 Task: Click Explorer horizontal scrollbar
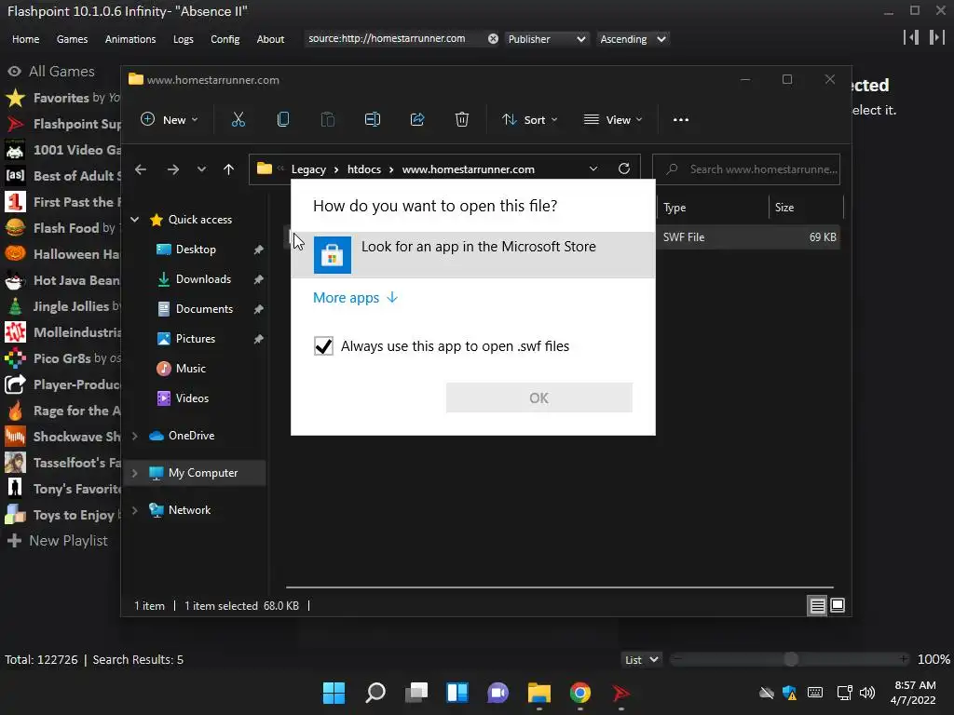[x=559, y=587]
